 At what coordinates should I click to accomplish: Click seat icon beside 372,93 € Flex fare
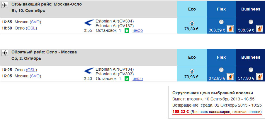coord(230,77)
